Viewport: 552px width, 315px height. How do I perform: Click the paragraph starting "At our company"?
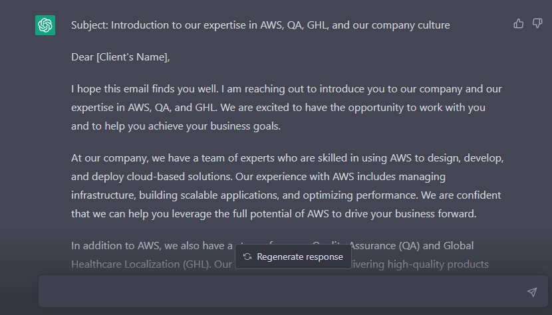click(x=287, y=185)
